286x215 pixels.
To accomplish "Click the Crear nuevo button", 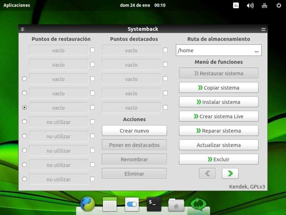I will pyautogui.click(x=134, y=130).
